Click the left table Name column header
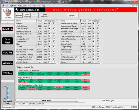Viewport: 139px width, 110px height. point(26,21)
